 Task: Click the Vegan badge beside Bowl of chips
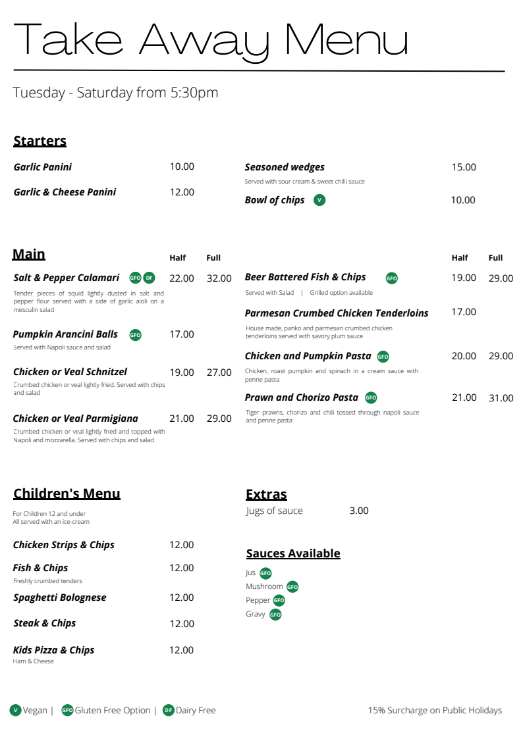319,200
